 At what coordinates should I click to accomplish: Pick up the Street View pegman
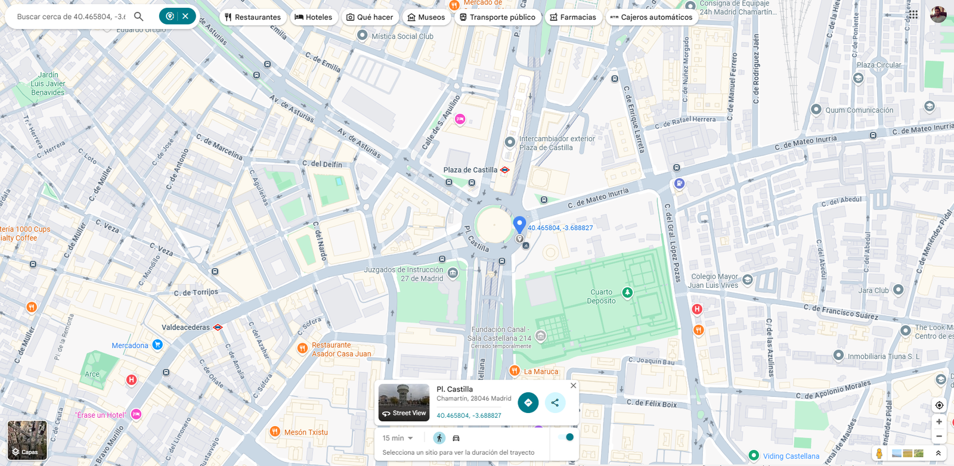point(879,453)
